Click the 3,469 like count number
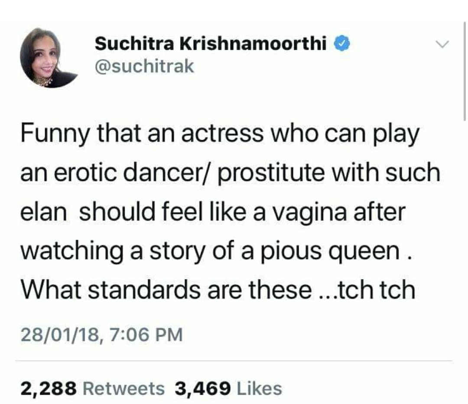 coord(203,388)
